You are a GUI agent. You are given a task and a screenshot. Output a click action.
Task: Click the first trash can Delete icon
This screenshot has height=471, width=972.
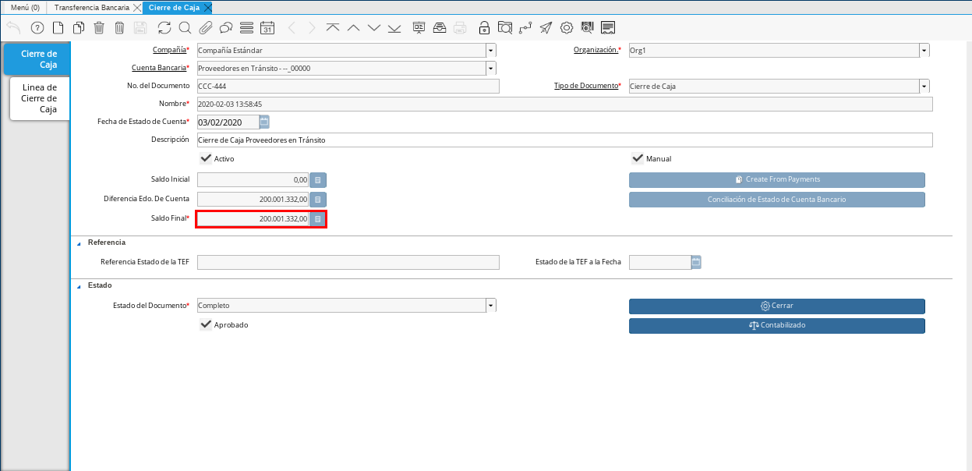[x=99, y=28]
